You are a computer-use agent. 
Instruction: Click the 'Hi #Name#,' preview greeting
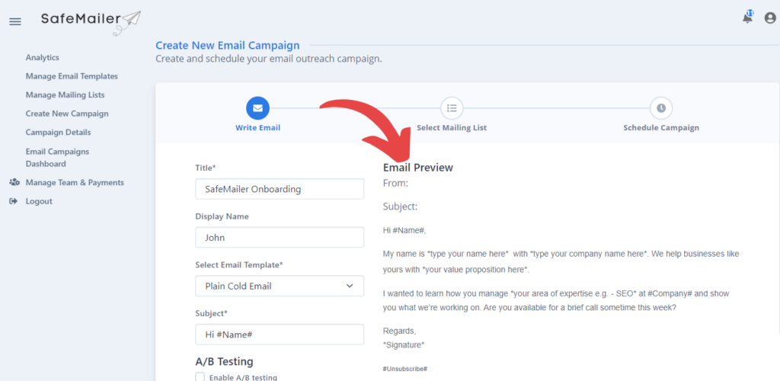[x=404, y=231]
